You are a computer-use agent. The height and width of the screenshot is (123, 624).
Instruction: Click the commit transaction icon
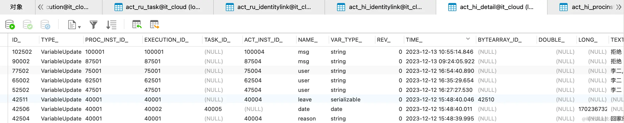tap(28, 25)
